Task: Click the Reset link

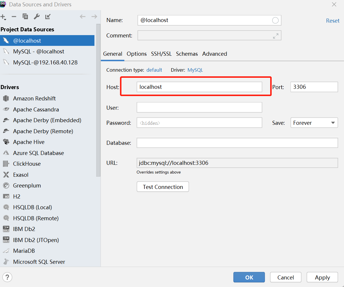Action: tap(332, 20)
